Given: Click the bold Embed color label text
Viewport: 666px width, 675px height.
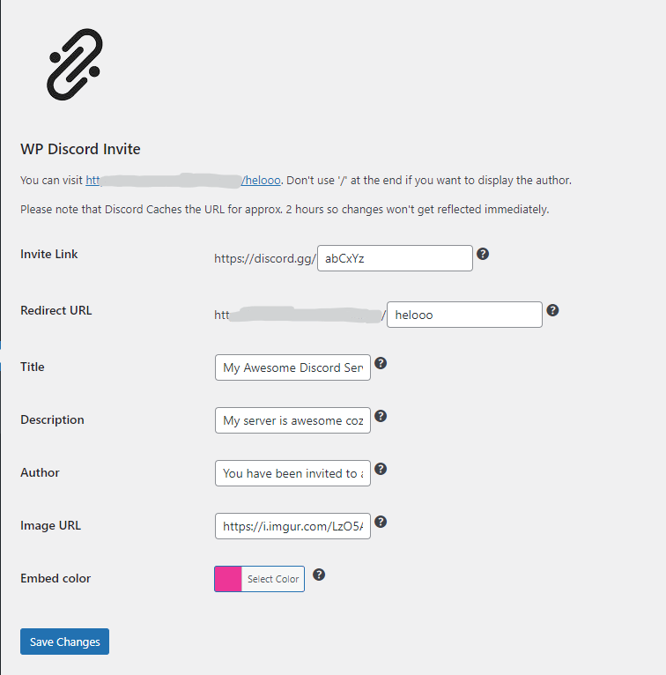Looking at the screenshot, I should point(55,579).
